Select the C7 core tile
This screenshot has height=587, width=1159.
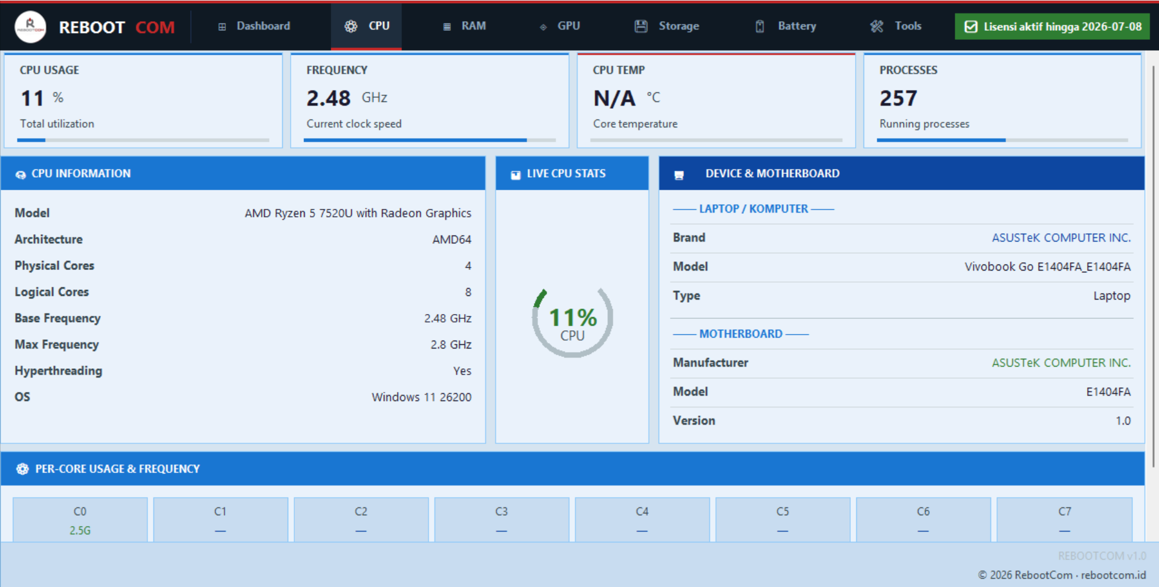(x=1065, y=519)
